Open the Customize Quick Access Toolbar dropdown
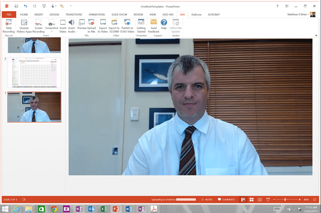This screenshot has width=321, height=213. 70,6
